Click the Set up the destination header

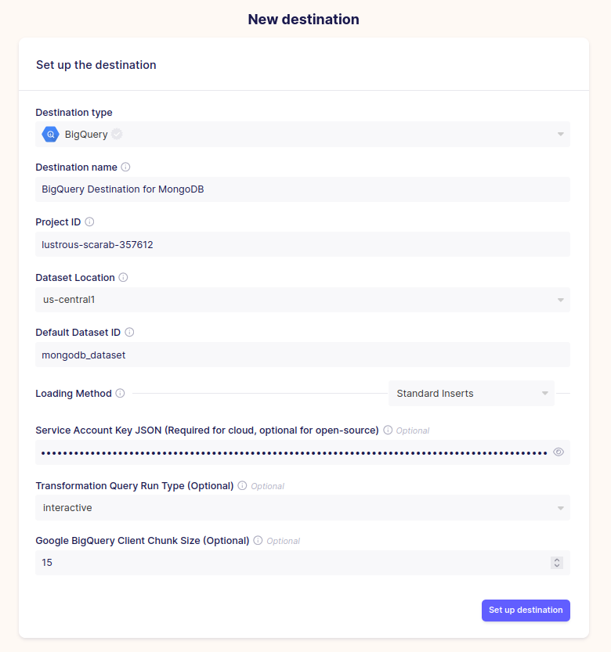pyautogui.click(x=96, y=65)
